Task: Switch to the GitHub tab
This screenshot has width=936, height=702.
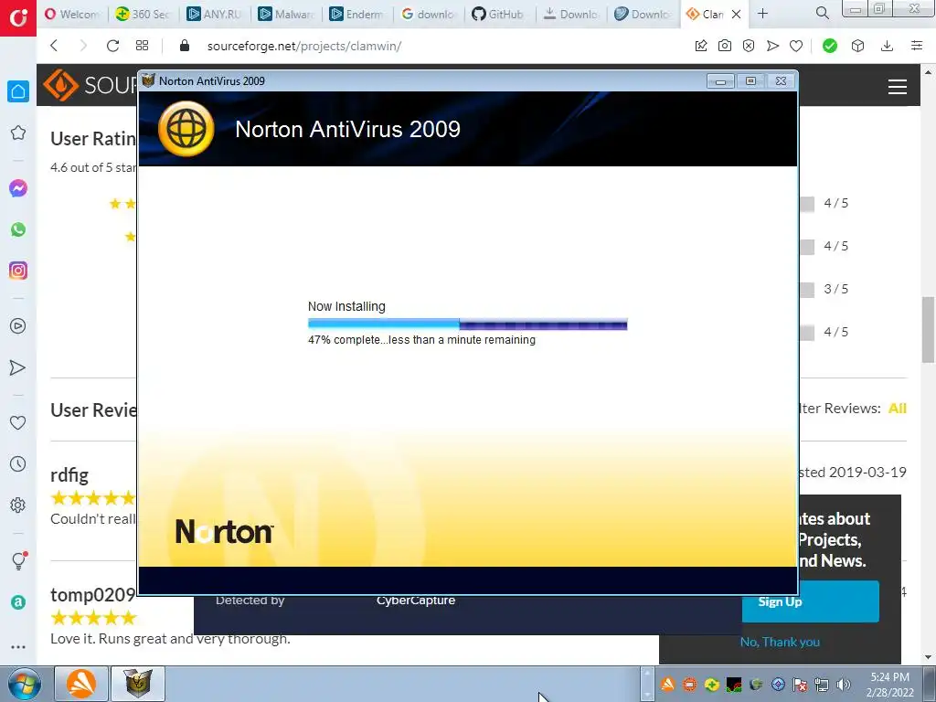Action: click(499, 14)
